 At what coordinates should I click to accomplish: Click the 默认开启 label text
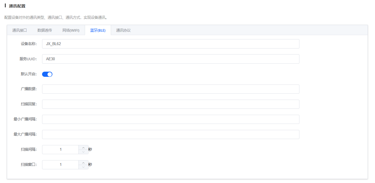(29, 74)
